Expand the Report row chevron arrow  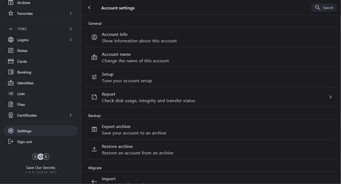[330, 97]
